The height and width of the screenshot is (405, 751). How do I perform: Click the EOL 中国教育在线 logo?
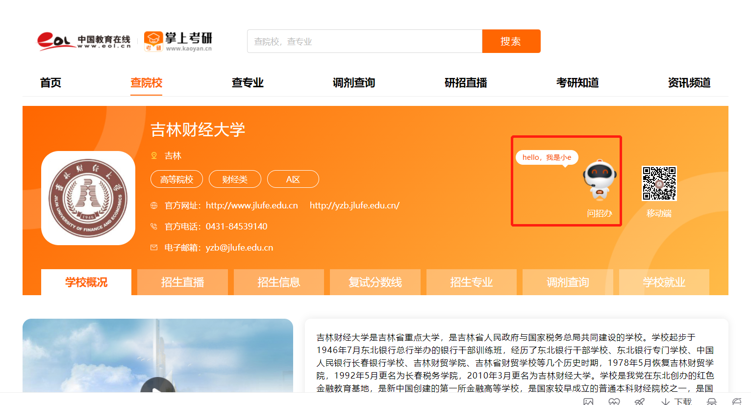tap(84, 41)
